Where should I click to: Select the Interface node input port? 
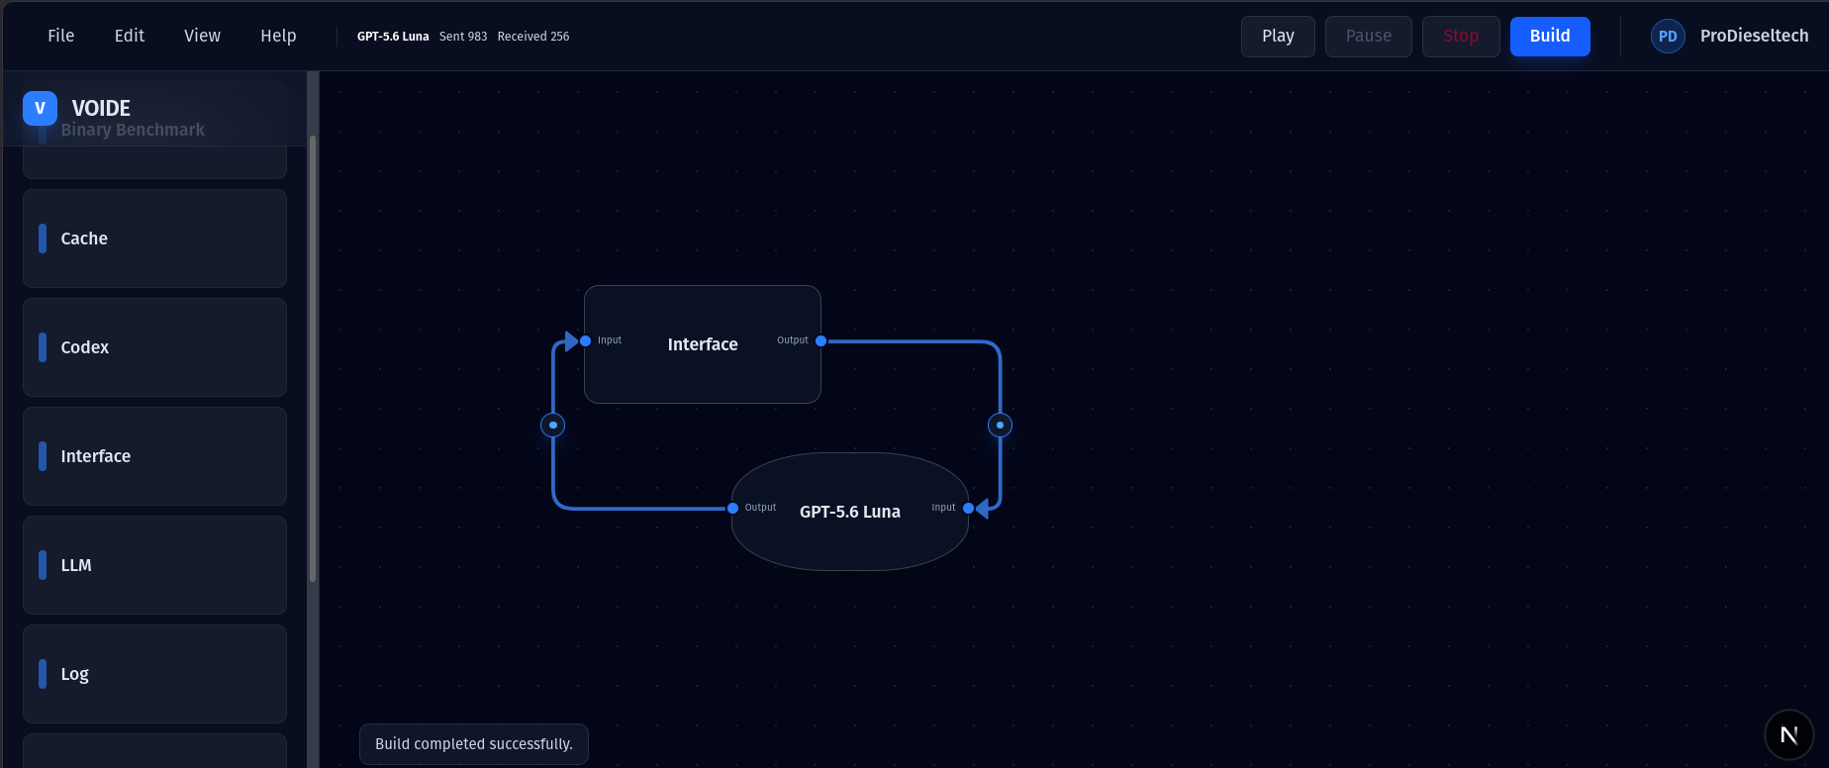point(586,340)
